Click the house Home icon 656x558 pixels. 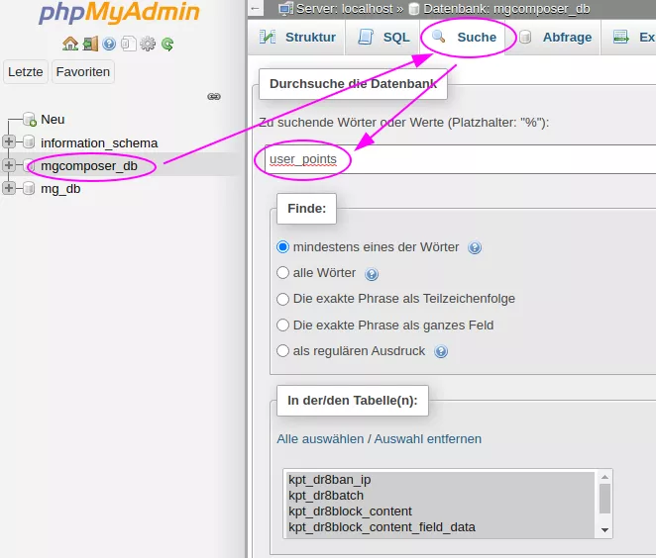[70, 44]
